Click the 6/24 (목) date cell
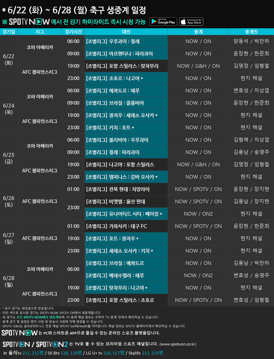The width and height of the screenshot is (274, 359). (9, 109)
